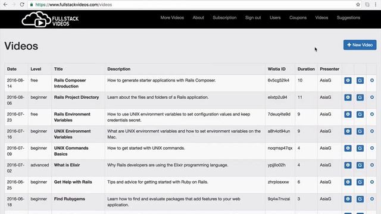381x214 pixels.
Task: Open info for What is Elixir video
Action: 348,165
